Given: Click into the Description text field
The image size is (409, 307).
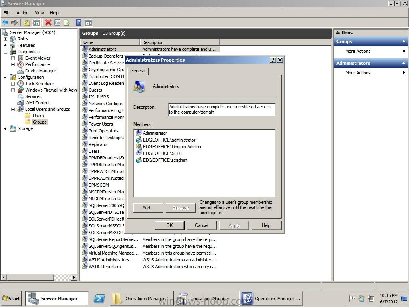Looking at the screenshot, I should (x=222, y=109).
